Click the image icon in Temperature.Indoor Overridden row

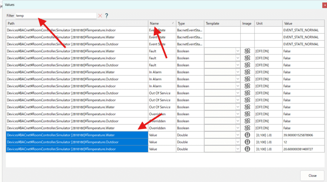point(247,114)
